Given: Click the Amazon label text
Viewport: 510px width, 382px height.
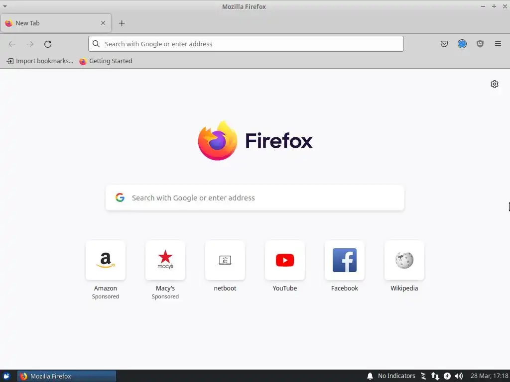Looking at the screenshot, I should (106, 288).
